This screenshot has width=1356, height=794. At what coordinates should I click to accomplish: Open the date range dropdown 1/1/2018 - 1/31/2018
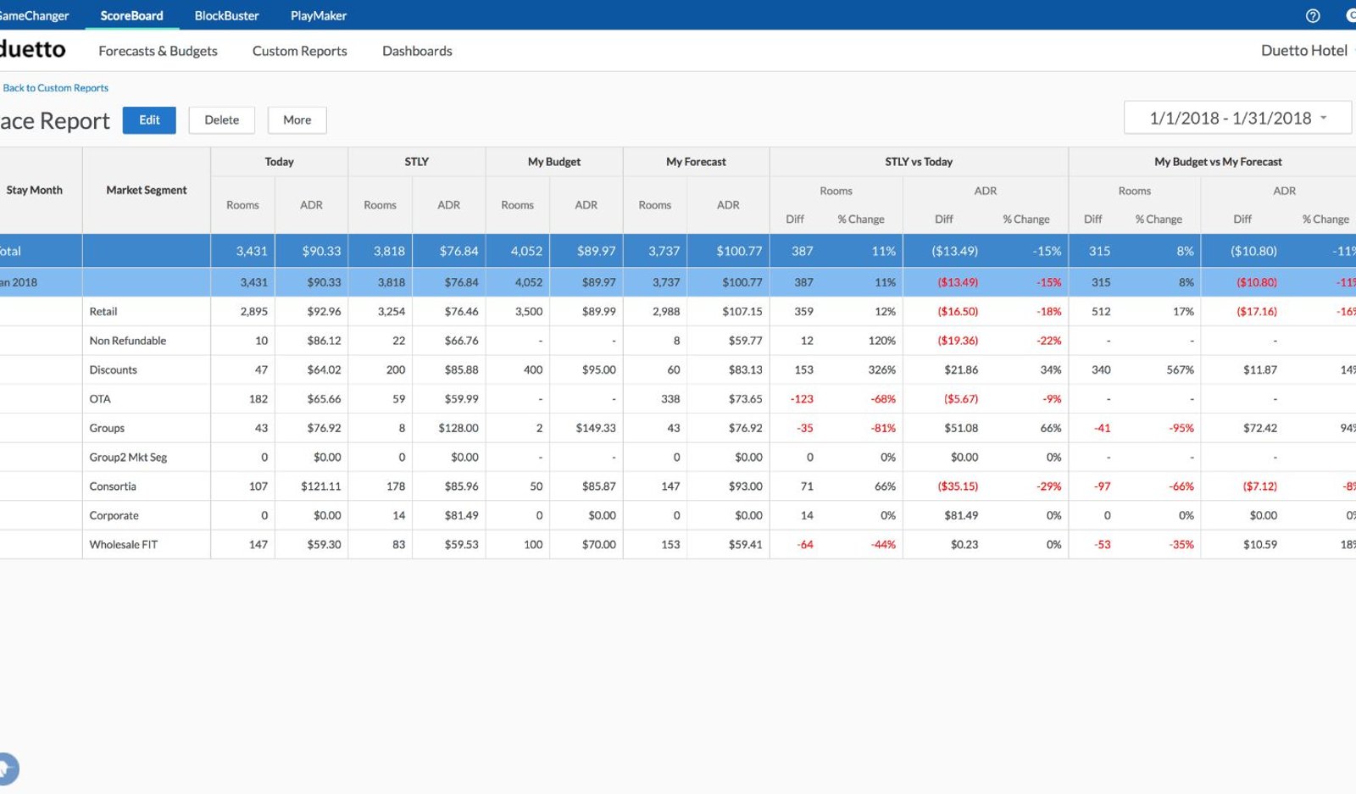click(1237, 118)
